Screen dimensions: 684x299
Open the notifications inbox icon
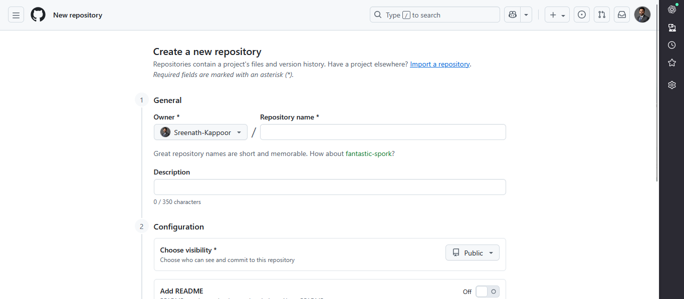[622, 15]
